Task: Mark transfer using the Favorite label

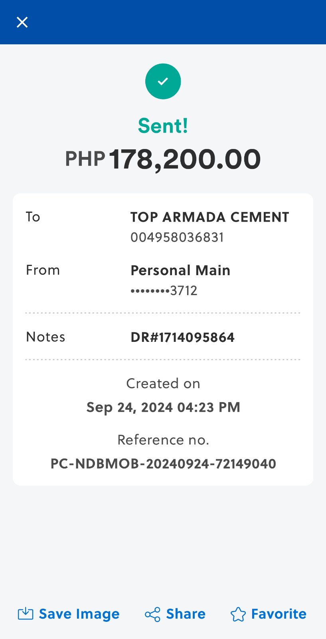Action: 279,614
